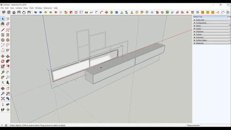Open the Edit menu

7,8
